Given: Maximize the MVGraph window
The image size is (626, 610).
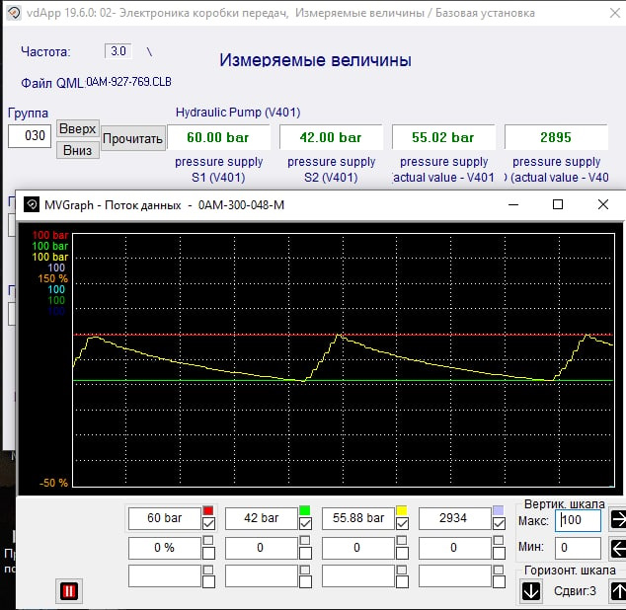Looking at the screenshot, I should point(558,204).
